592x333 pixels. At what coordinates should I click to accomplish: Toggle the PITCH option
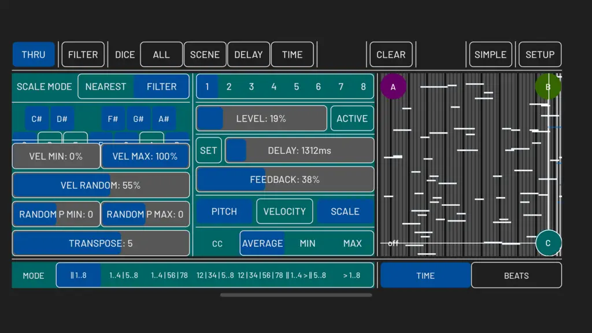coord(224,212)
